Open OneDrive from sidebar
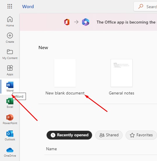 (x=10, y=152)
